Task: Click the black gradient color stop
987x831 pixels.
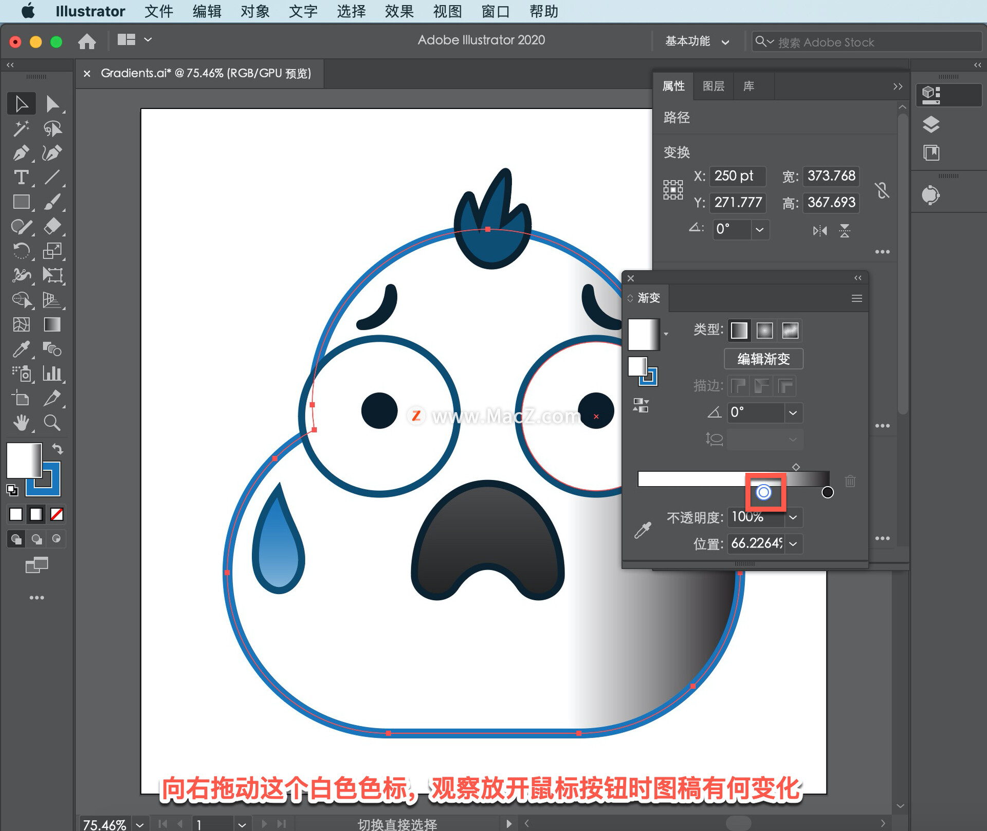Action: 827,492
